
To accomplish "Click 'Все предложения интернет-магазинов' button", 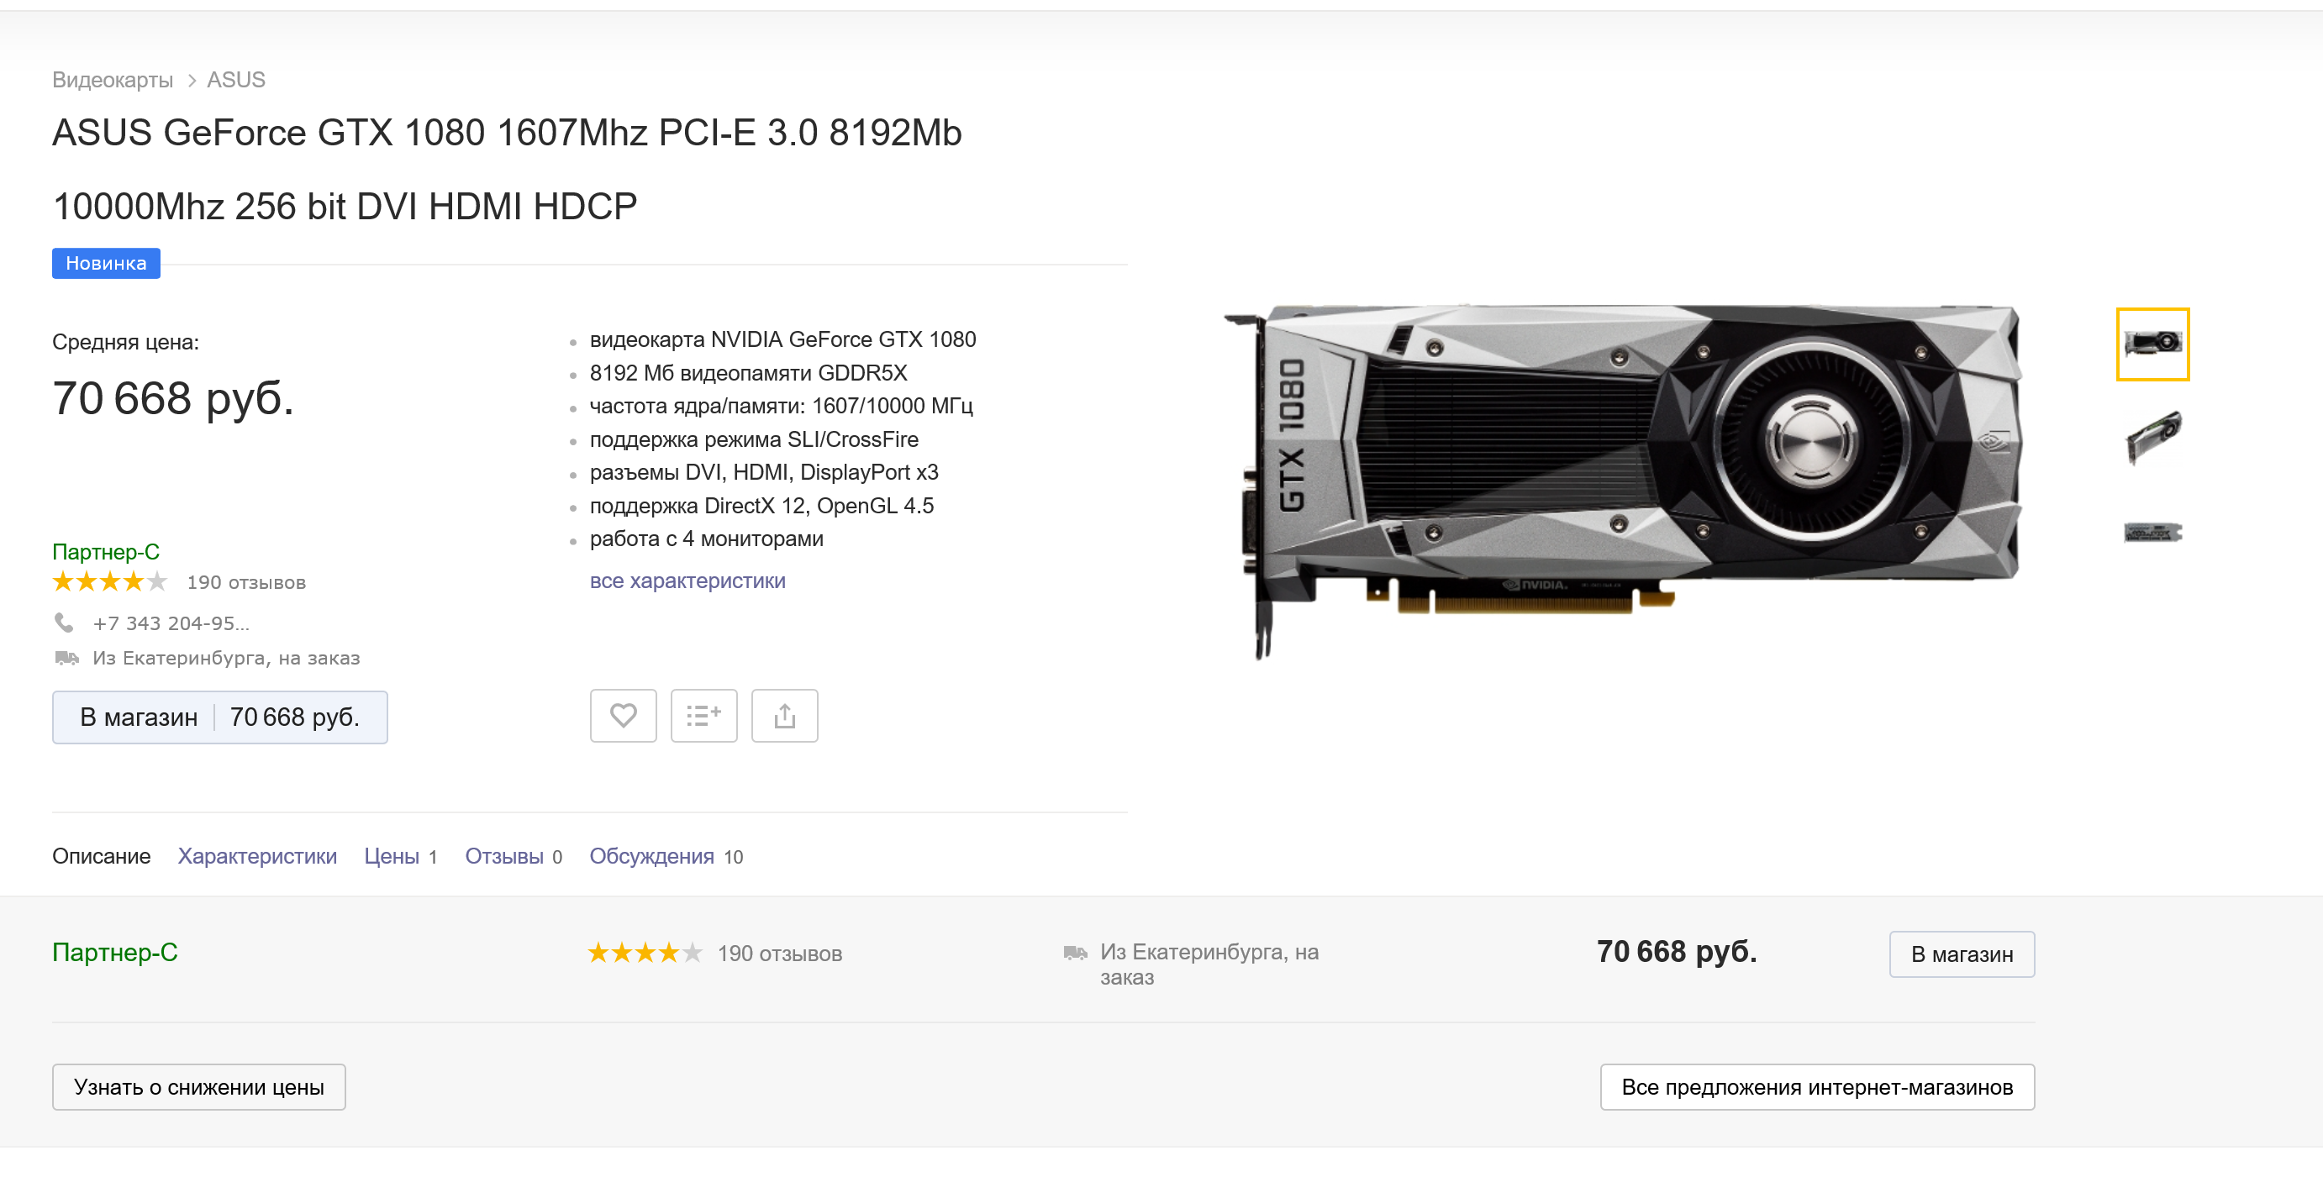I will pyautogui.click(x=1816, y=1087).
